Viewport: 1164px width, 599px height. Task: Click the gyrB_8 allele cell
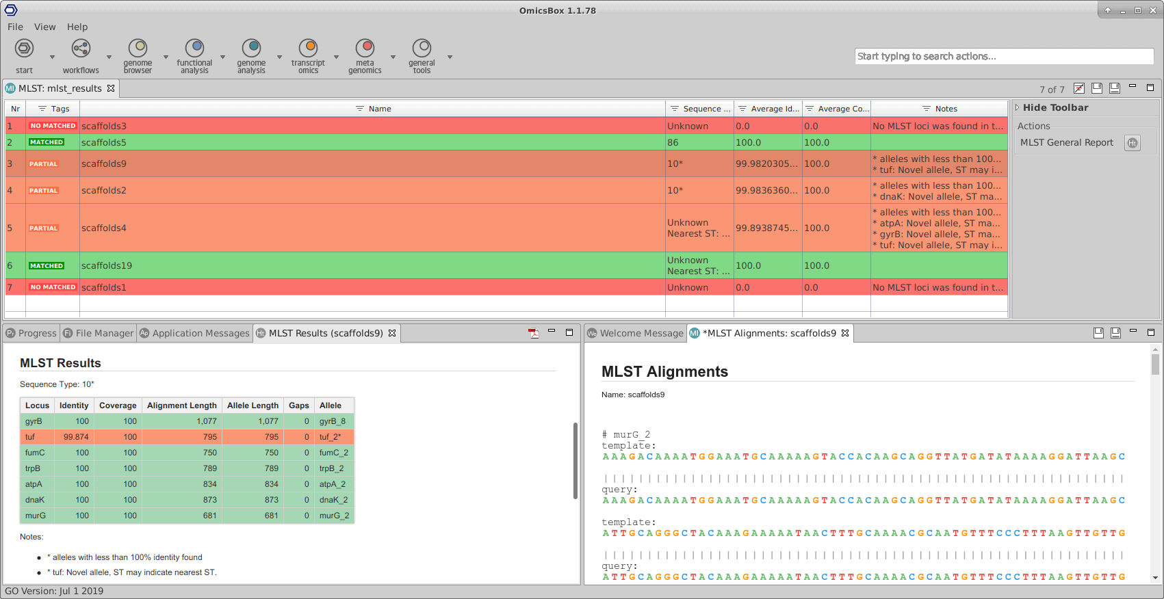[x=334, y=421]
